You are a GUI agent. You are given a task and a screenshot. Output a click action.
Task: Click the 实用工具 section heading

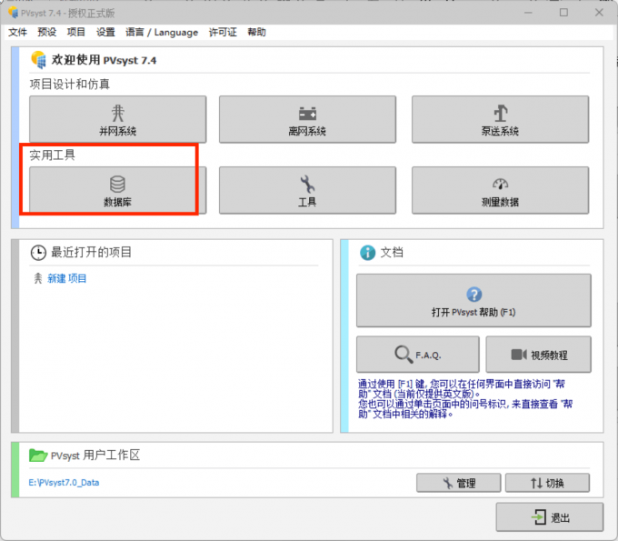(52, 155)
